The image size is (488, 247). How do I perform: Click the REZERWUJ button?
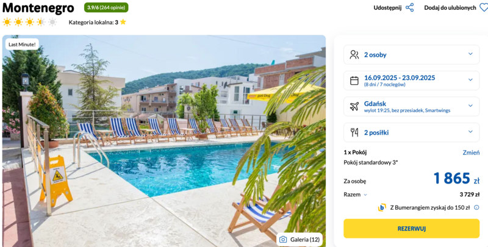pyautogui.click(x=411, y=229)
